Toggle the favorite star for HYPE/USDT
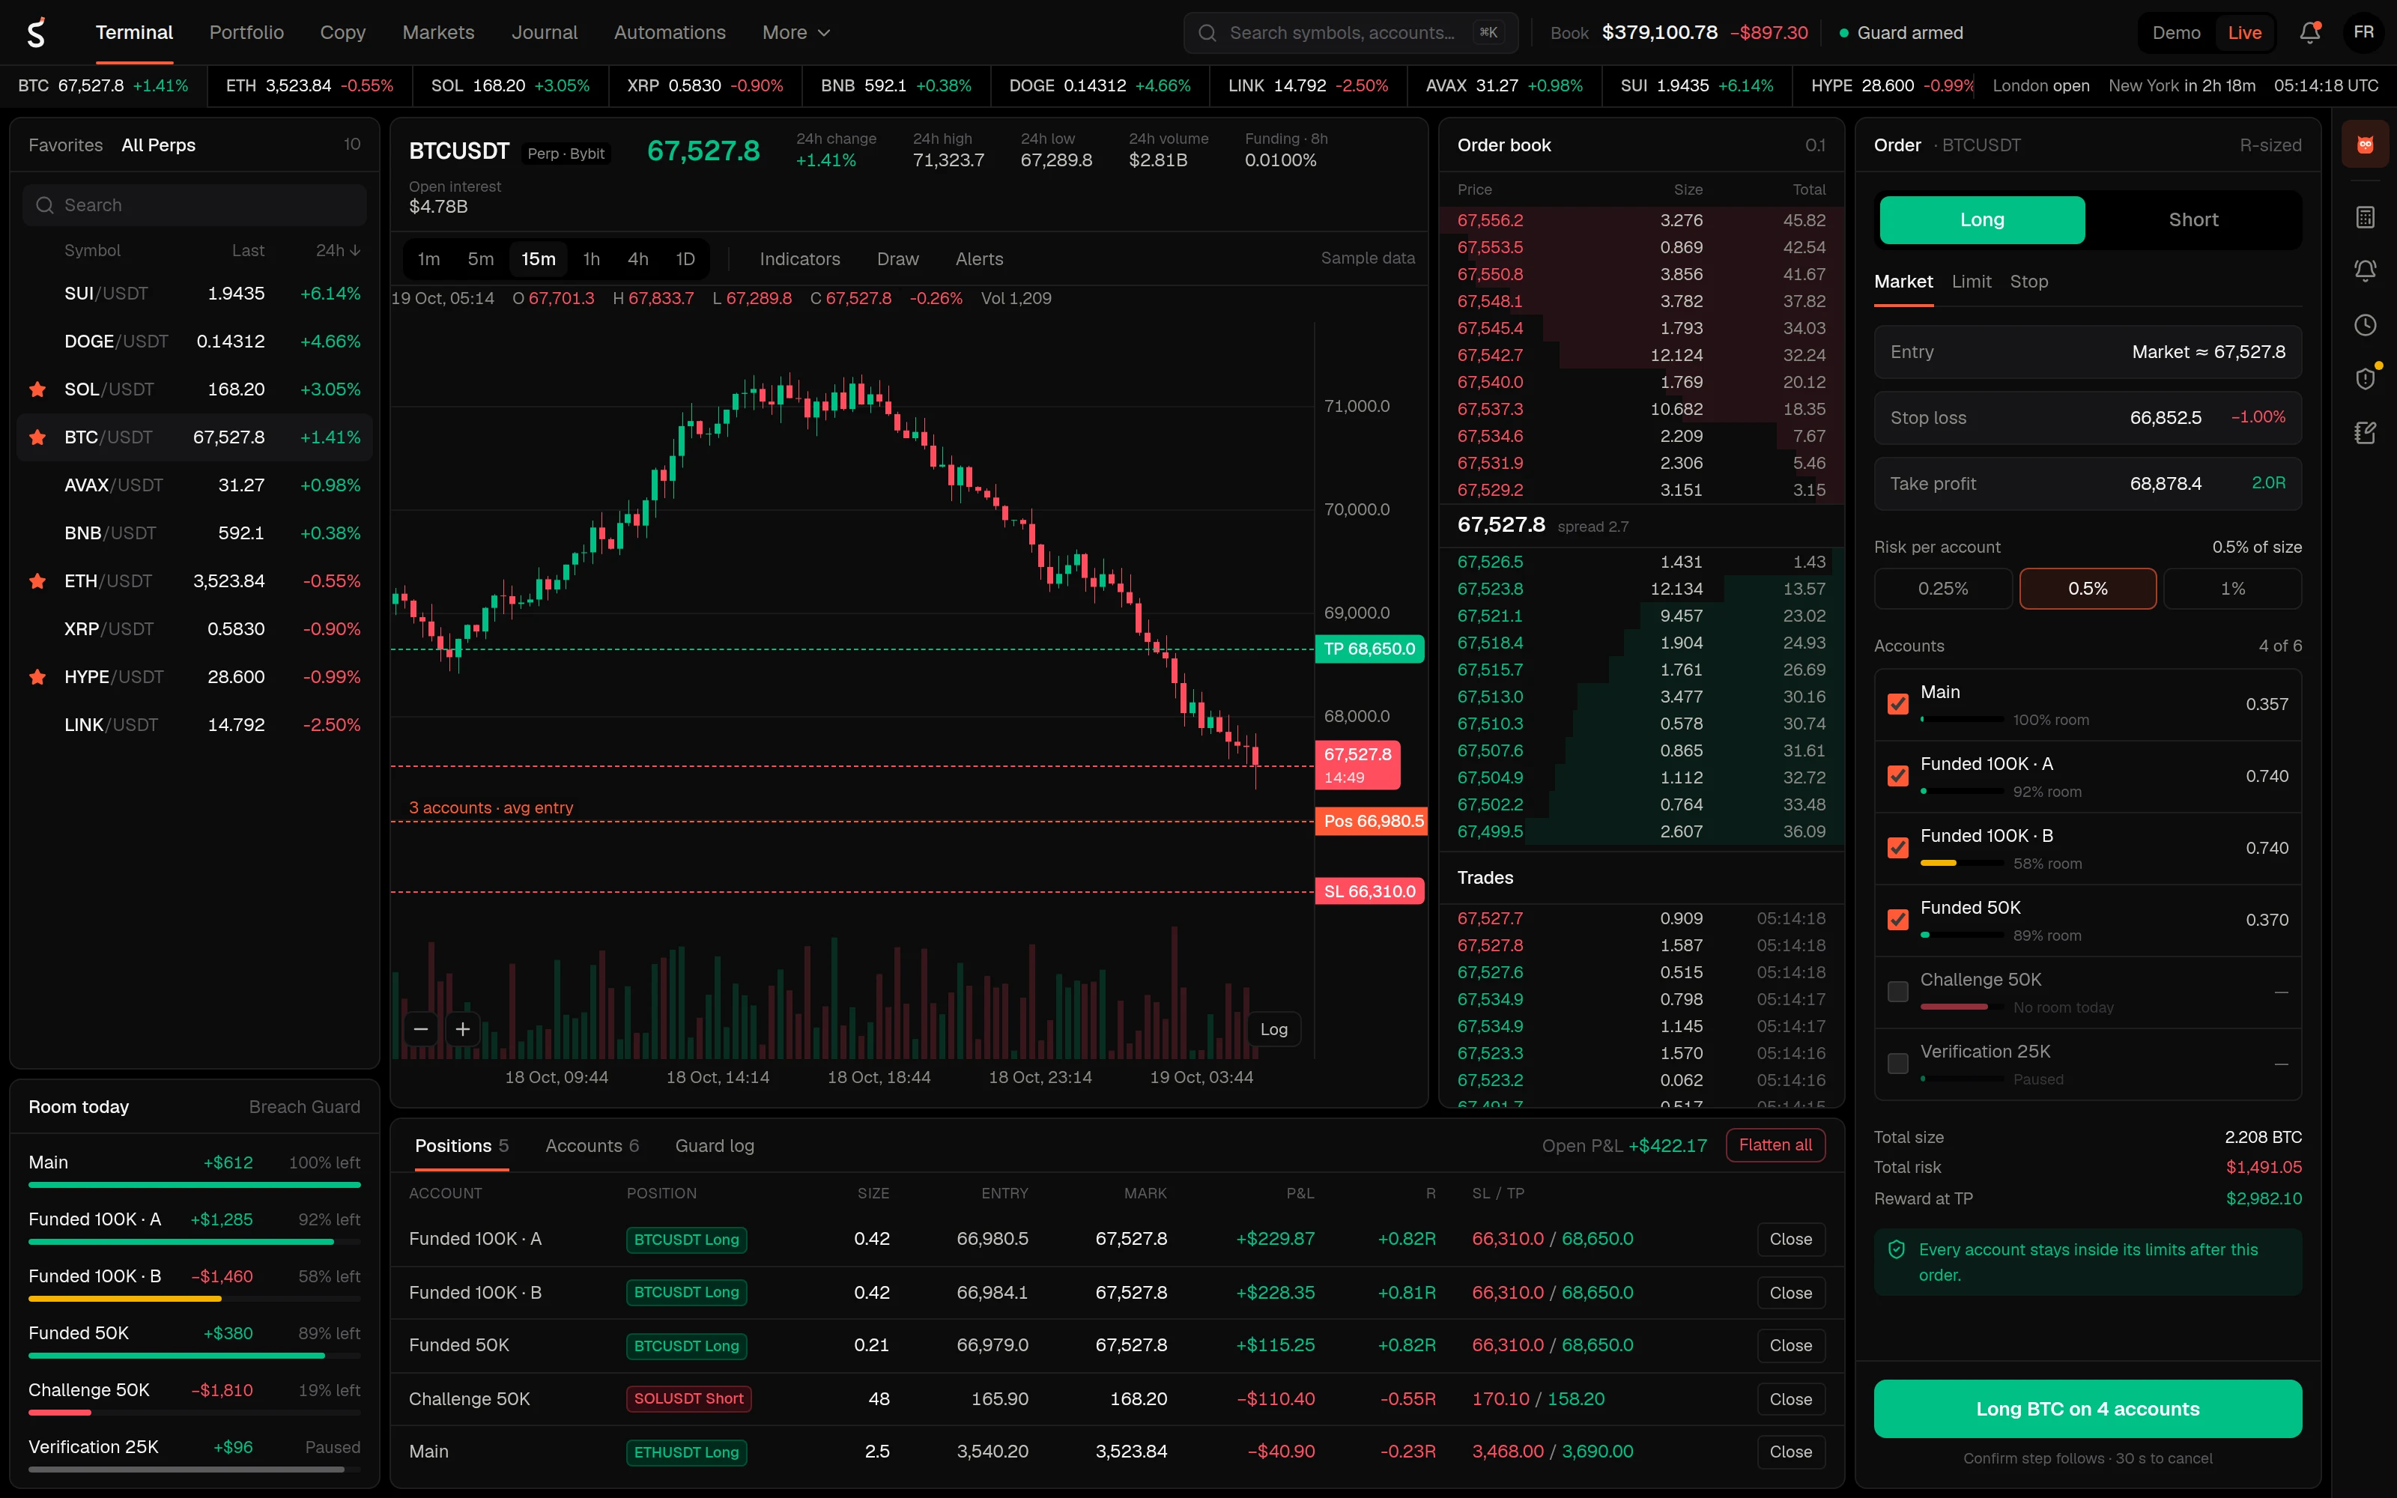2397x1498 pixels. [x=37, y=678]
